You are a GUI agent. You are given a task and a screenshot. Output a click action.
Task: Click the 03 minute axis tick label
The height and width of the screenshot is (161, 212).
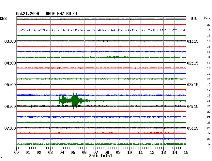click(50, 153)
